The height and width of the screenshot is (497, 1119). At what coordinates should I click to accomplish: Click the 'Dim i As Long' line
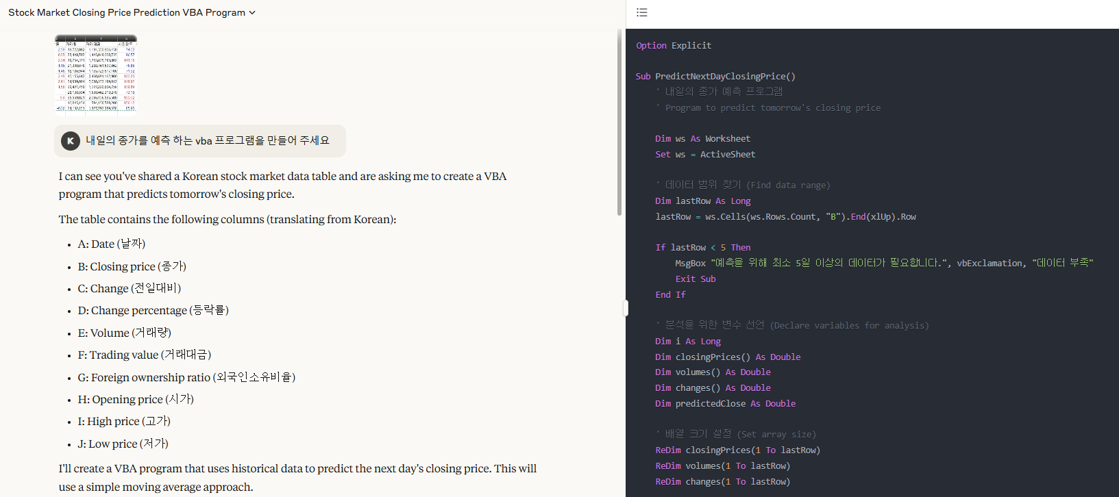688,341
